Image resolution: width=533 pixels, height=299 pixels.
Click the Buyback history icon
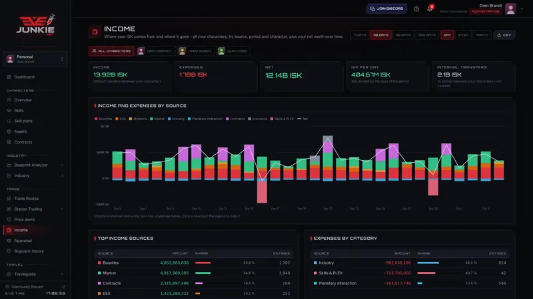point(9,251)
